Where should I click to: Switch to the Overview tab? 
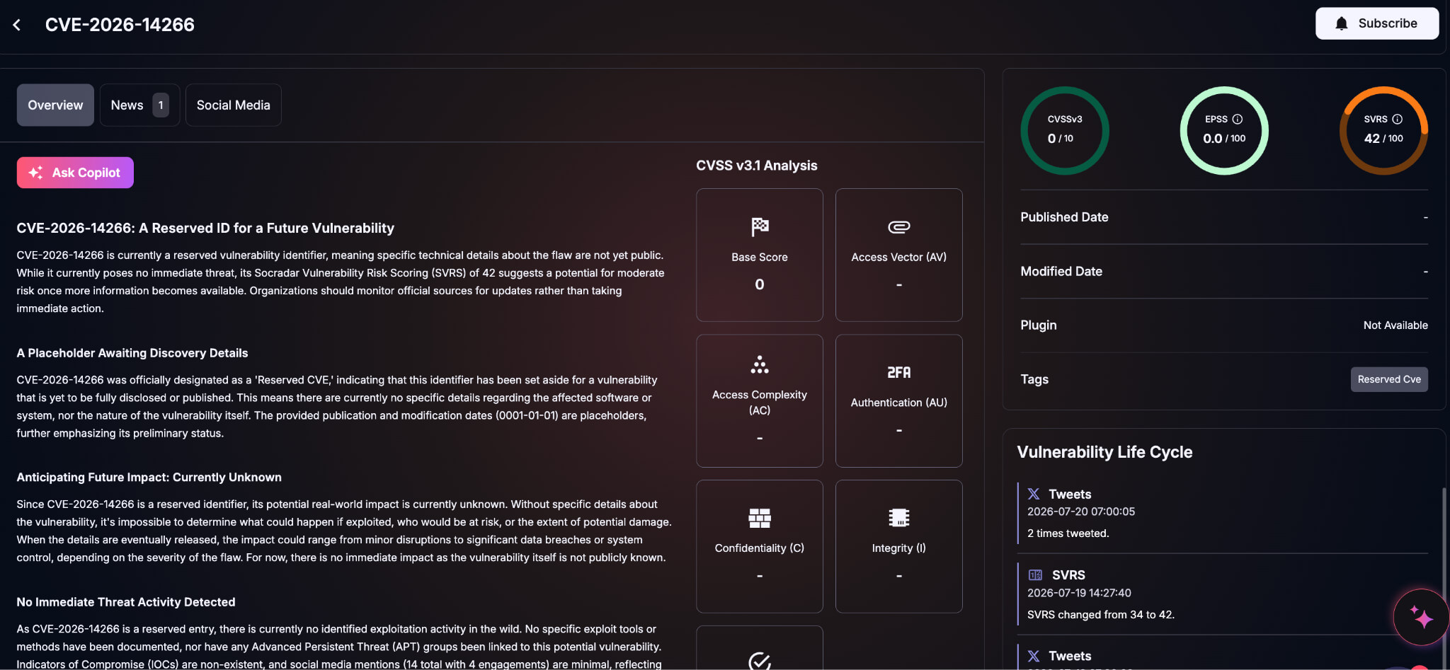tap(55, 105)
